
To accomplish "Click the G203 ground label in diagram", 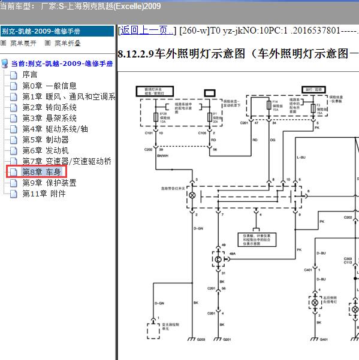I will pyautogui.click(x=201, y=340).
